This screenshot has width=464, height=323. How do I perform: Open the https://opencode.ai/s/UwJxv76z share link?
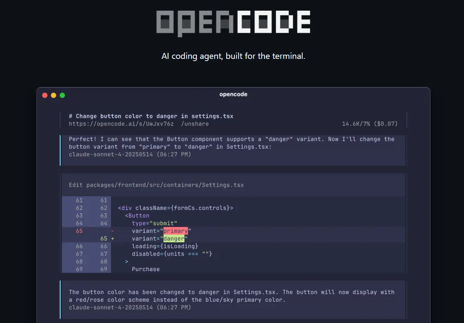click(121, 124)
